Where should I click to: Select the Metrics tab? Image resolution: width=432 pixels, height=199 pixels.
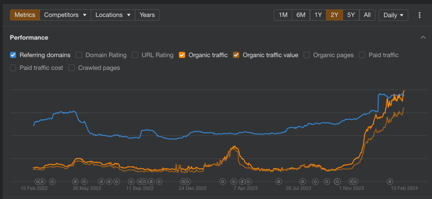pos(25,15)
